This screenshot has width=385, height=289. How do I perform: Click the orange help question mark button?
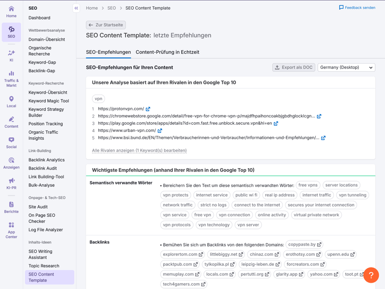tap(371, 275)
